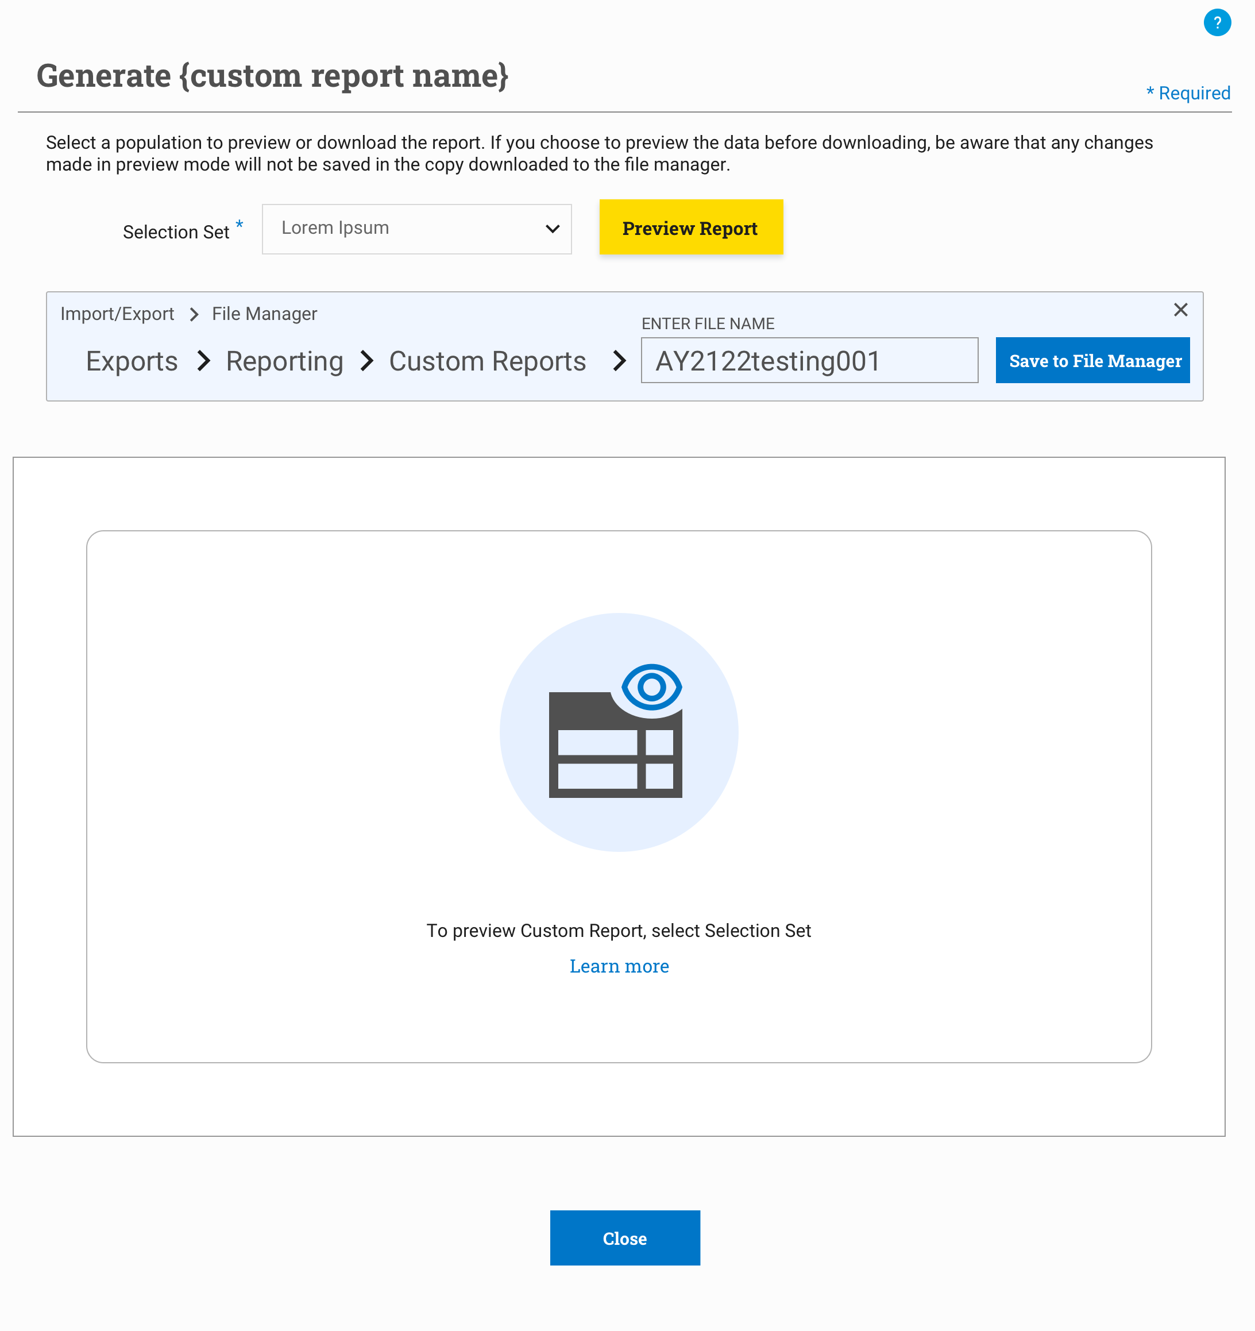The height and width of the screenshot is (1331, 1255).
Task: Navigate to Custom Reports folder breadcrumb
Action: point(487,361)
